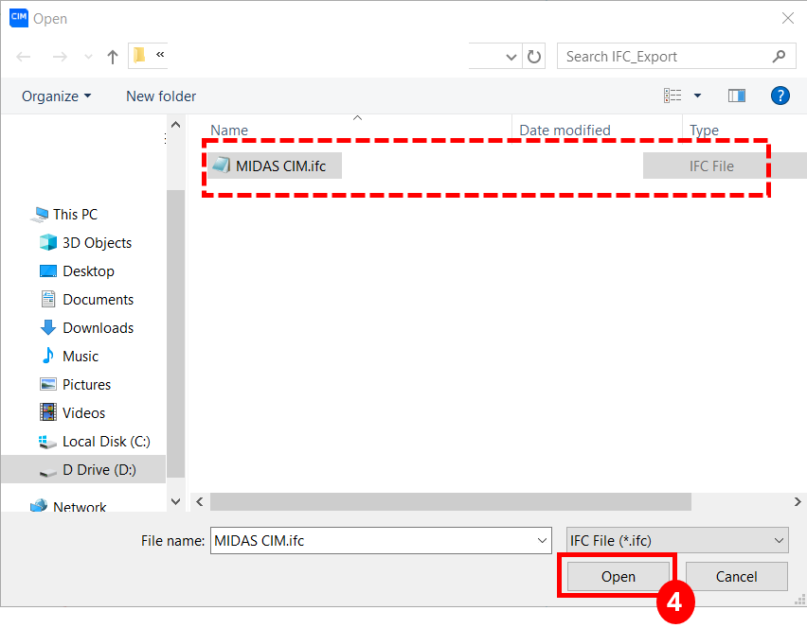
Task: Click the CIM application icon in title bar
Action: [x=19, y=17]
